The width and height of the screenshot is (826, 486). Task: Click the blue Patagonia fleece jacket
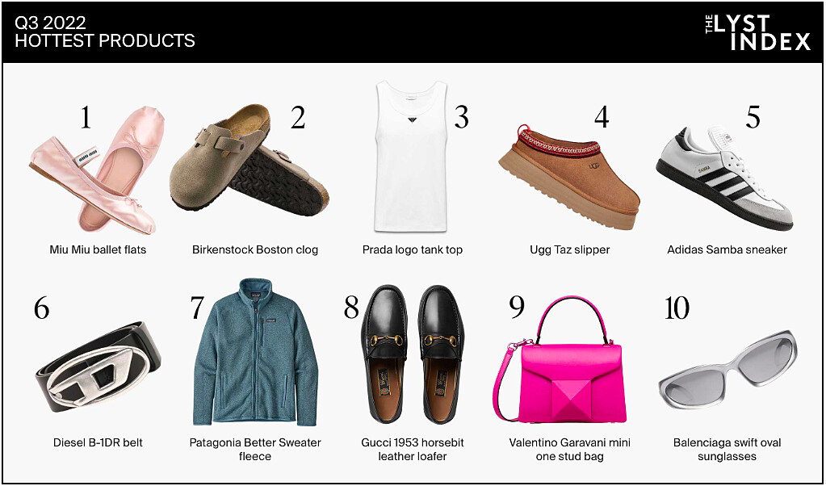pyautogui.click(x=256, y=352)
